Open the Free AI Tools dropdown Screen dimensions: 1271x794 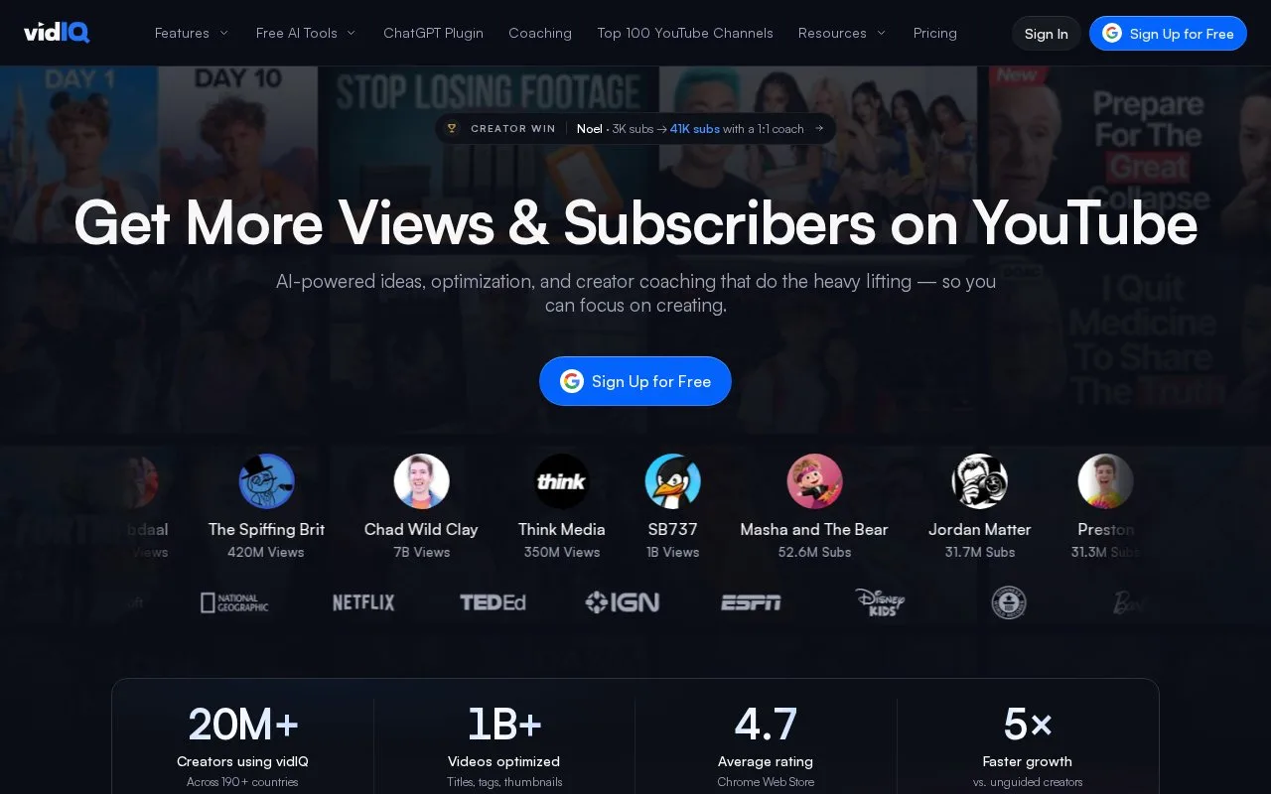306,33
